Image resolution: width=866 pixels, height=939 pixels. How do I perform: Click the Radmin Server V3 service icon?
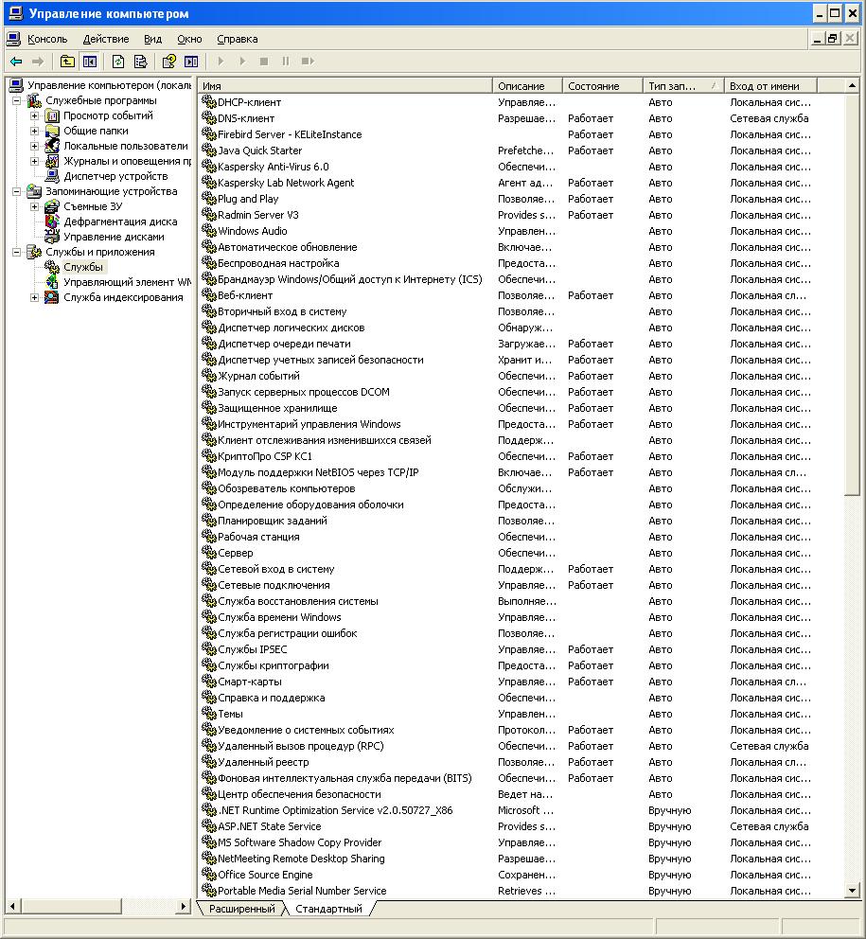(209, 214)
